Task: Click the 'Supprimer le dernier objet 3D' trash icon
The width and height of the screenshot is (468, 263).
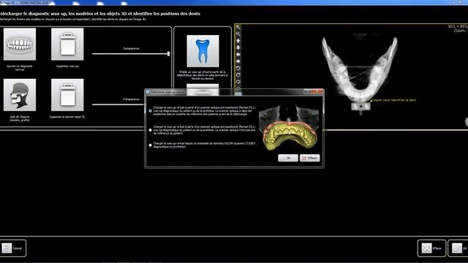Action: coord(67,95)
